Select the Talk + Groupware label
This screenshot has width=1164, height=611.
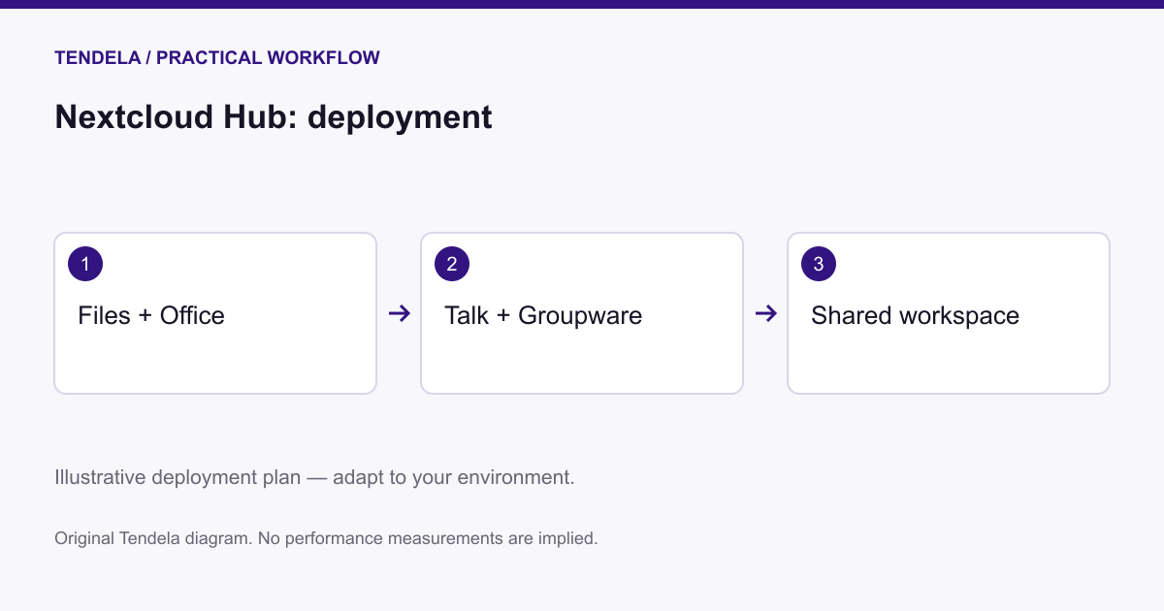[x=543, y=315]
